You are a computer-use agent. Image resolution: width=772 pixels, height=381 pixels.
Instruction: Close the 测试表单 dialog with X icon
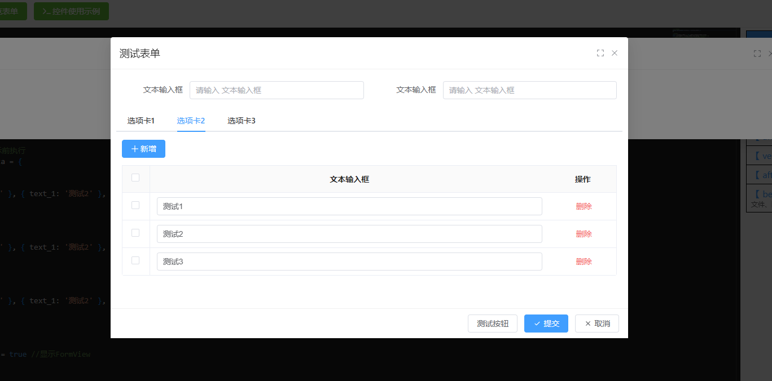[615, 53]
